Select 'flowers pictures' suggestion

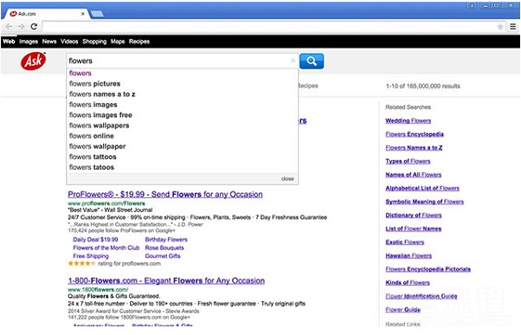pyautogui.click(x=94, y=84)
